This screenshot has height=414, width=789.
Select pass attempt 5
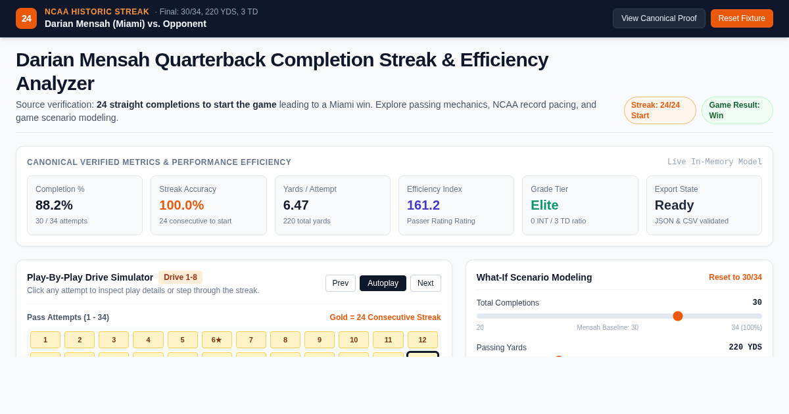click(183, 340)
